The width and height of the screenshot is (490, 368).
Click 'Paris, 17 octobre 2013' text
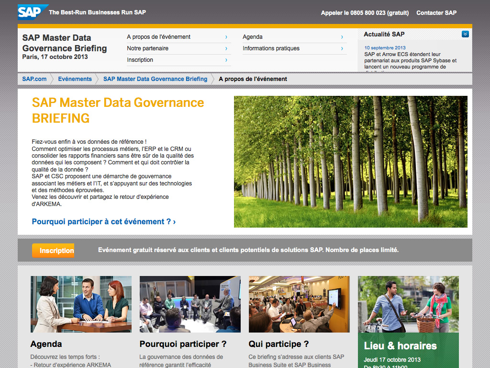tap(55, 57)
